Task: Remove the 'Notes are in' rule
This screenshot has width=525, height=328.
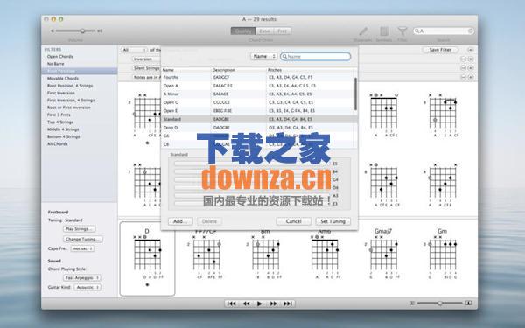Action: click(x=464, y=77)
